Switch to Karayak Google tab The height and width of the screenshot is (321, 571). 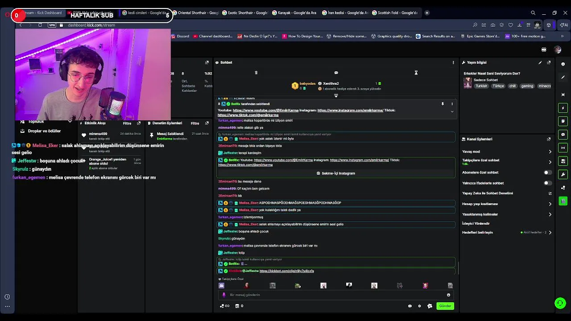[x=295, y=13]
